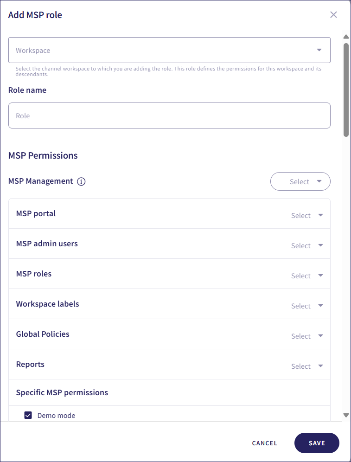351x462 pixels.
Task: Close the Add MSP role dialog
Action: [x=333, y=15]
